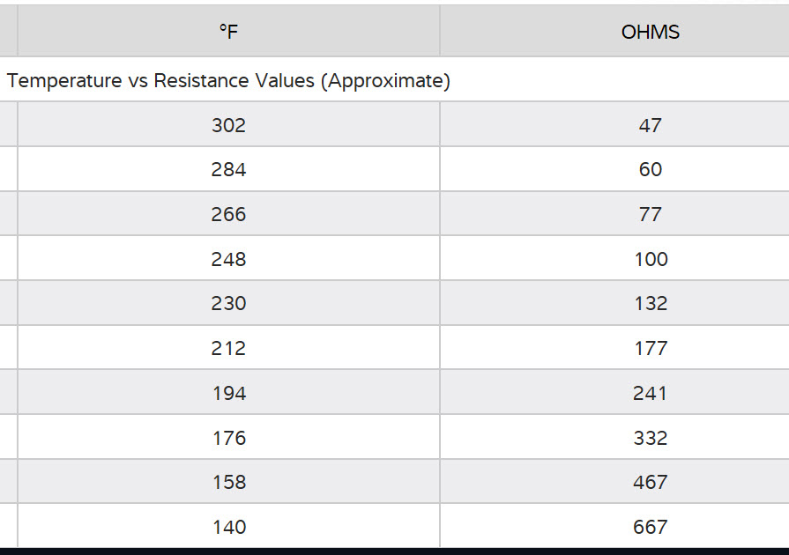
Task: Click the 212 temperature cell
Action: tap(228, 348)
